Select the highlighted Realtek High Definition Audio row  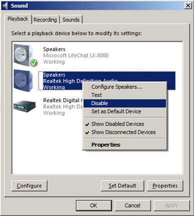click(x=107, y=81)
